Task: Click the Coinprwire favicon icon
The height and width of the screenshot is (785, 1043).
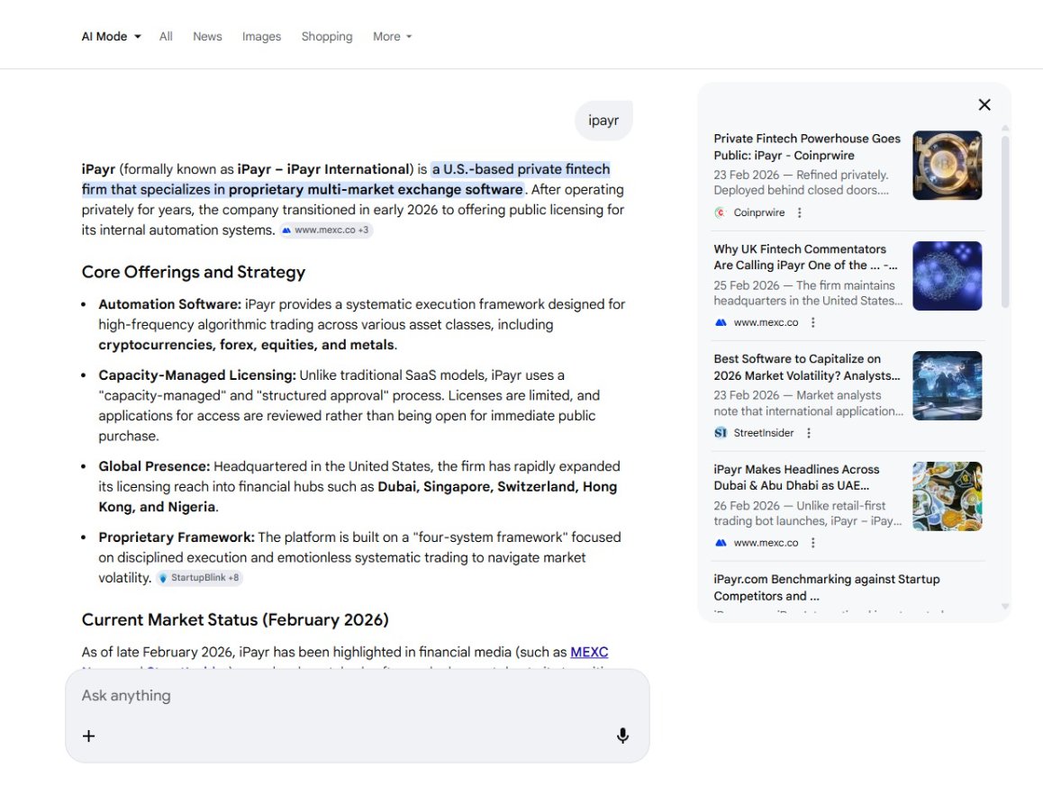Action: pos(721,212)
